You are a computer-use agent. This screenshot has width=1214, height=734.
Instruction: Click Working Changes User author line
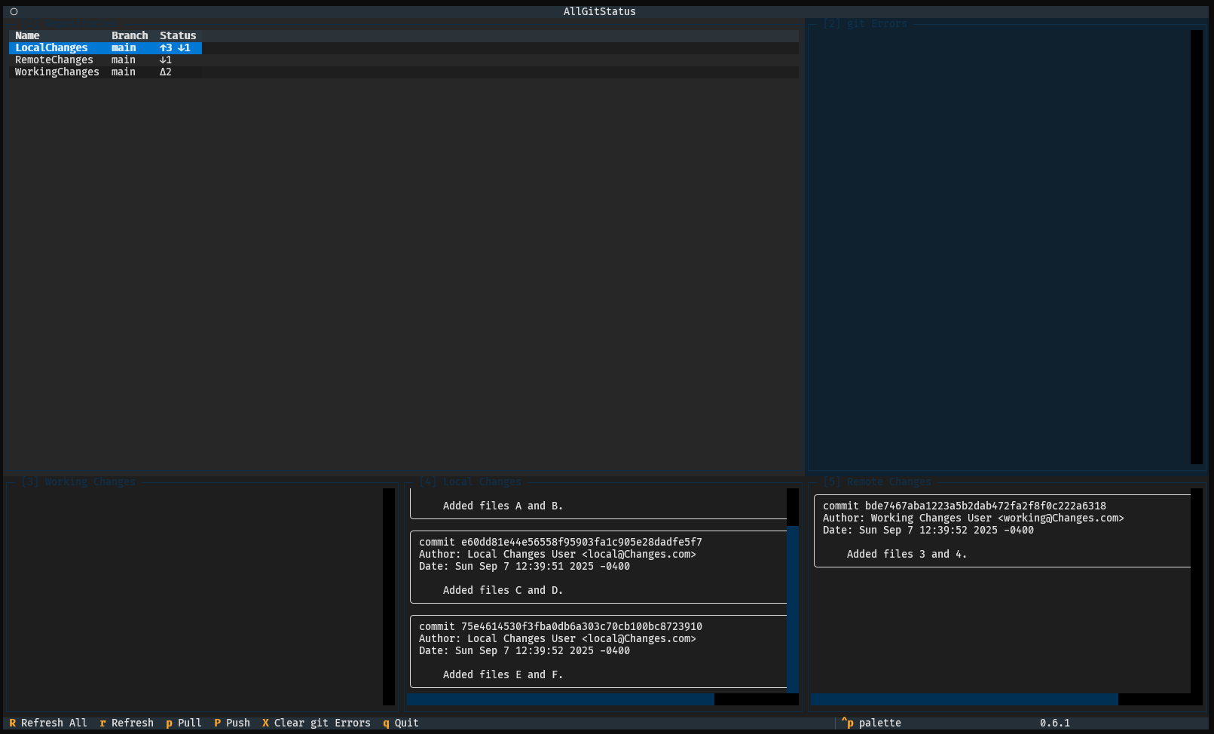(x=974, y=518)
